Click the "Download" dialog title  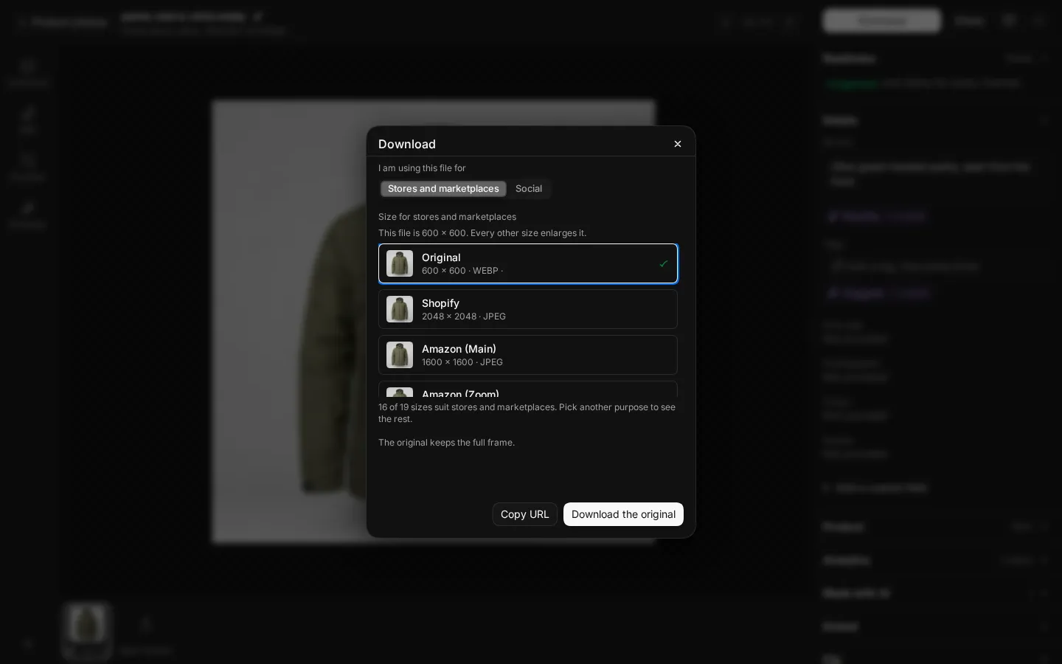(x=407, y=144)
